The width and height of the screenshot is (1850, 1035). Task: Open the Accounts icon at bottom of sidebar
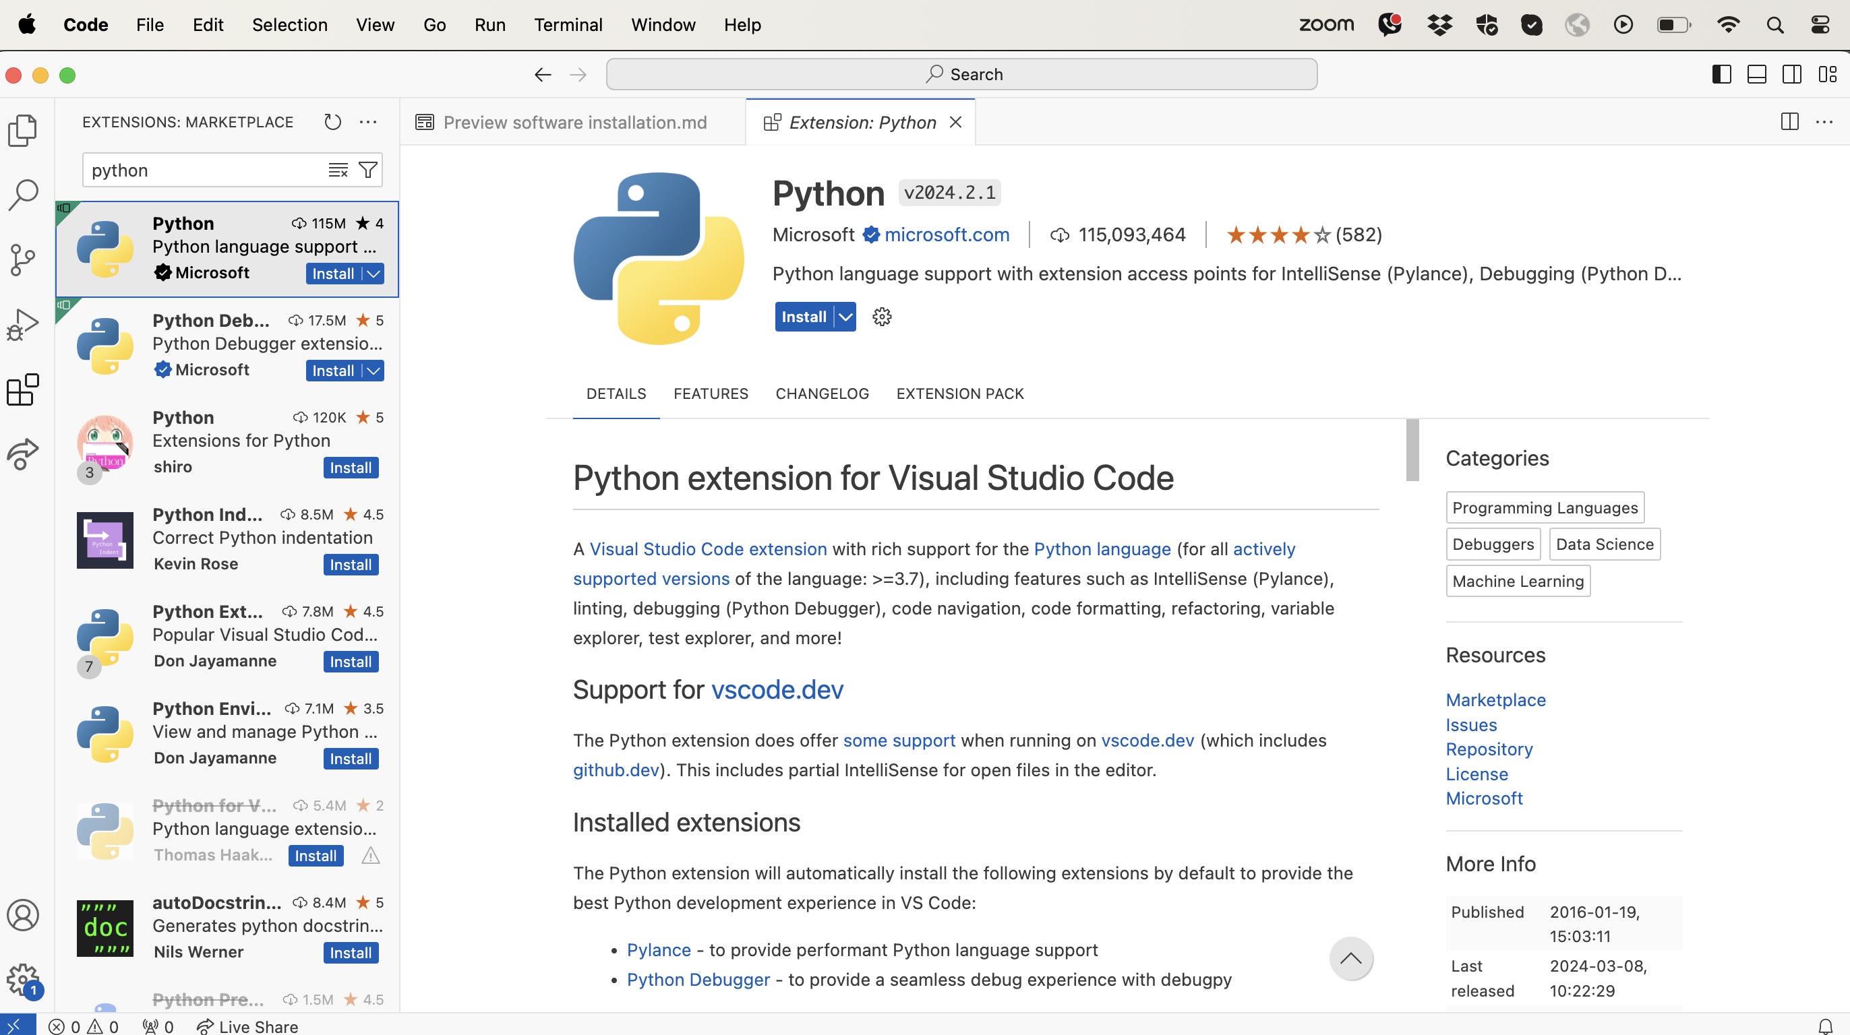tap(26, 914)
